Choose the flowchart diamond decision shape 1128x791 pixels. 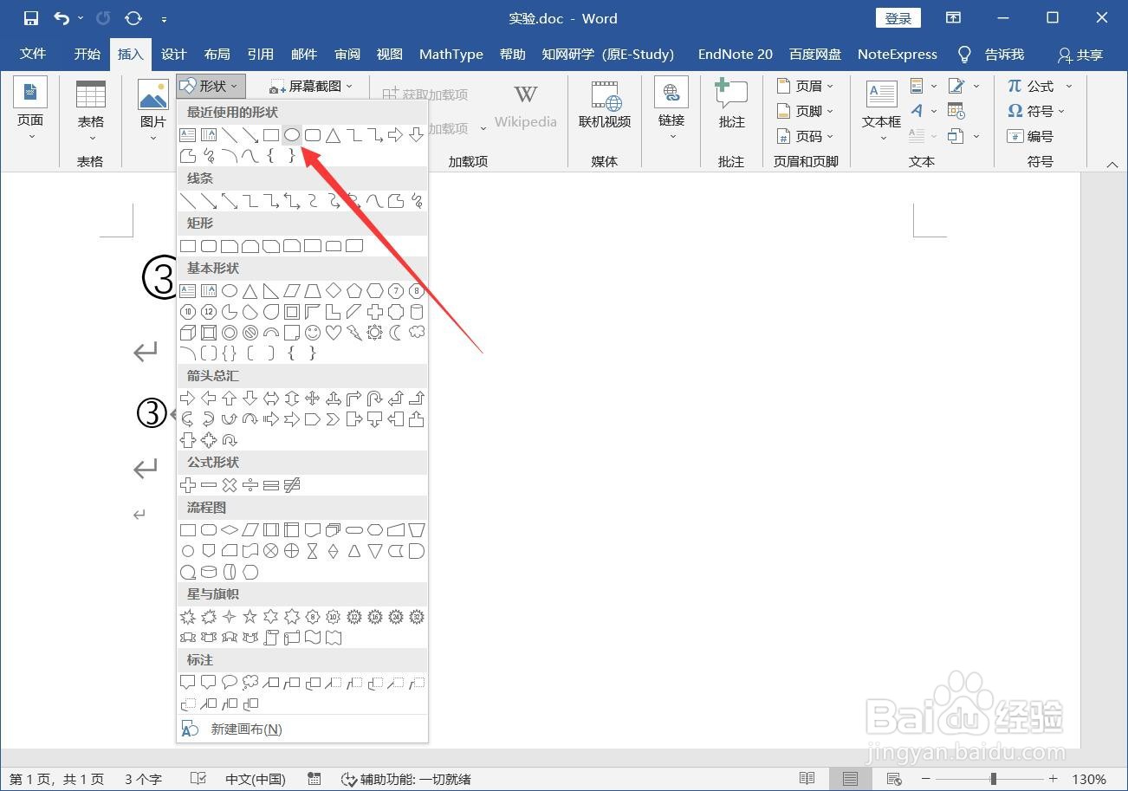230,530
